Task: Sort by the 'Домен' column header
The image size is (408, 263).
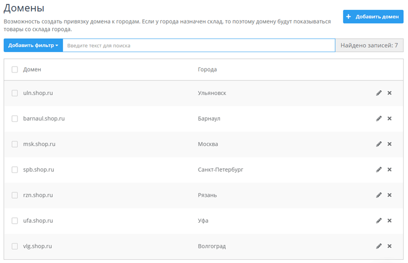Action: (32, 70)
